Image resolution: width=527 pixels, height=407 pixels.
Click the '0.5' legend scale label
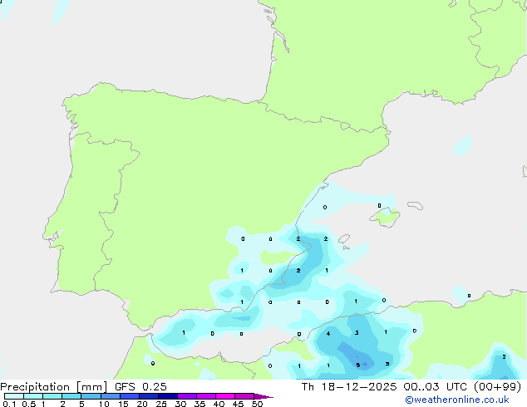click(x=29, y=404)
